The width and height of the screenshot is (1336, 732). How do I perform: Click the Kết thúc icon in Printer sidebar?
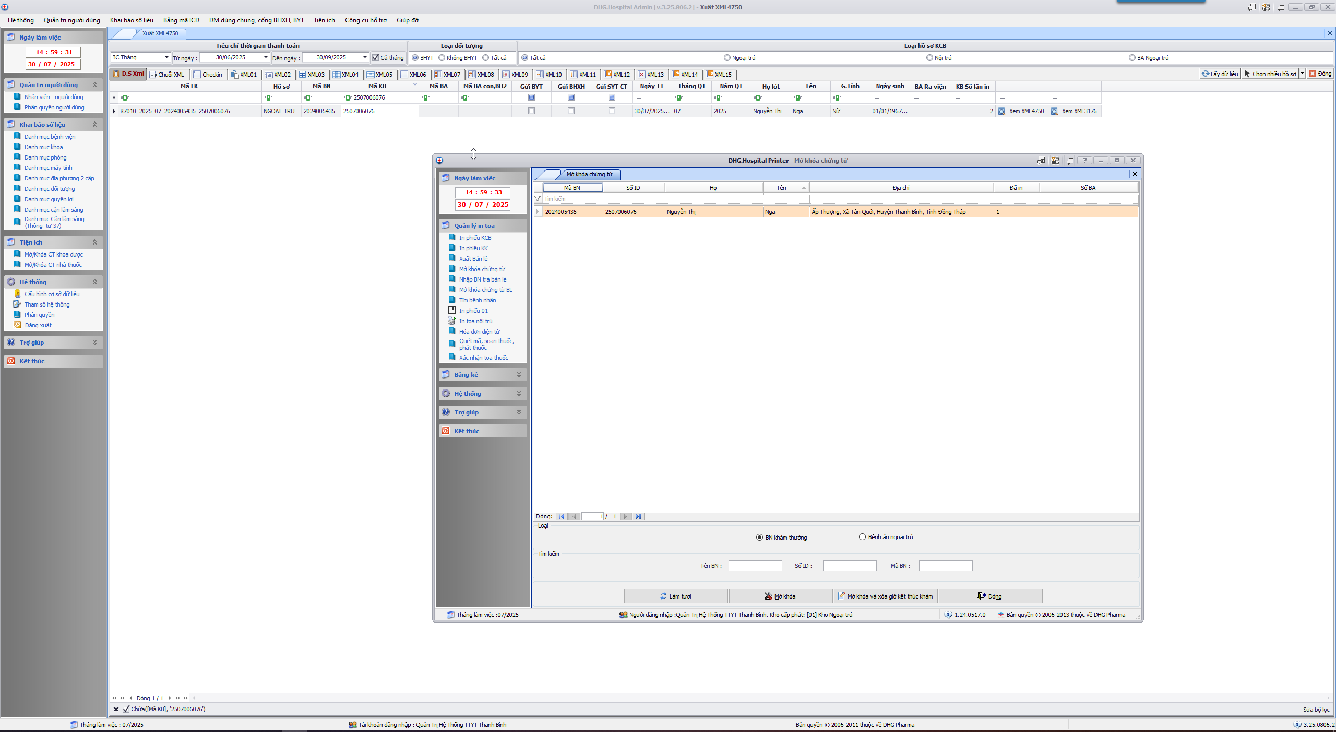446,431
